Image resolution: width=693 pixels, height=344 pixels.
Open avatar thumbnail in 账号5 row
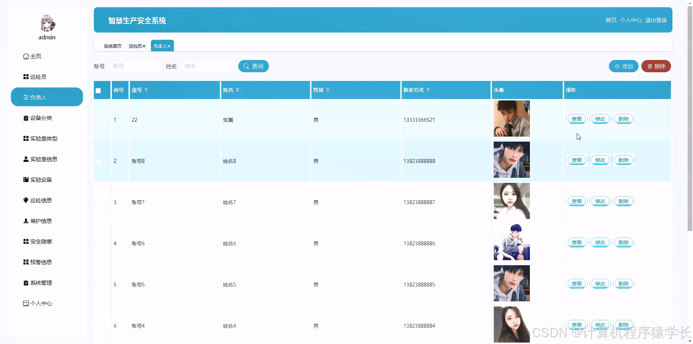[511, 283]
